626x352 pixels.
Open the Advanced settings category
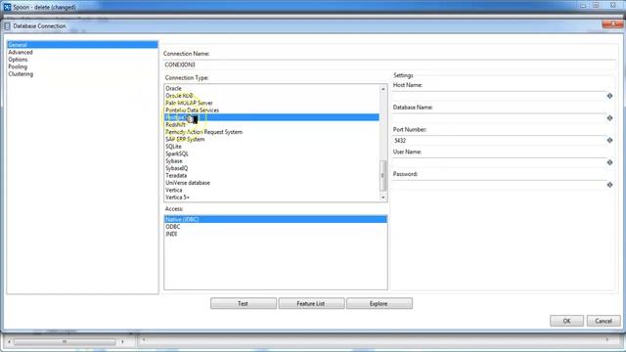click(x=21, y=52)
